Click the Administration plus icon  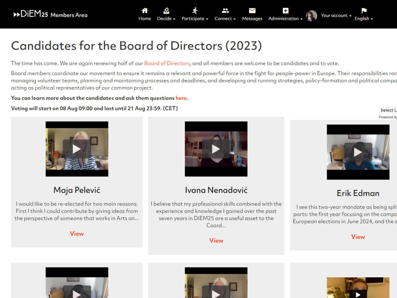(285, 11)
